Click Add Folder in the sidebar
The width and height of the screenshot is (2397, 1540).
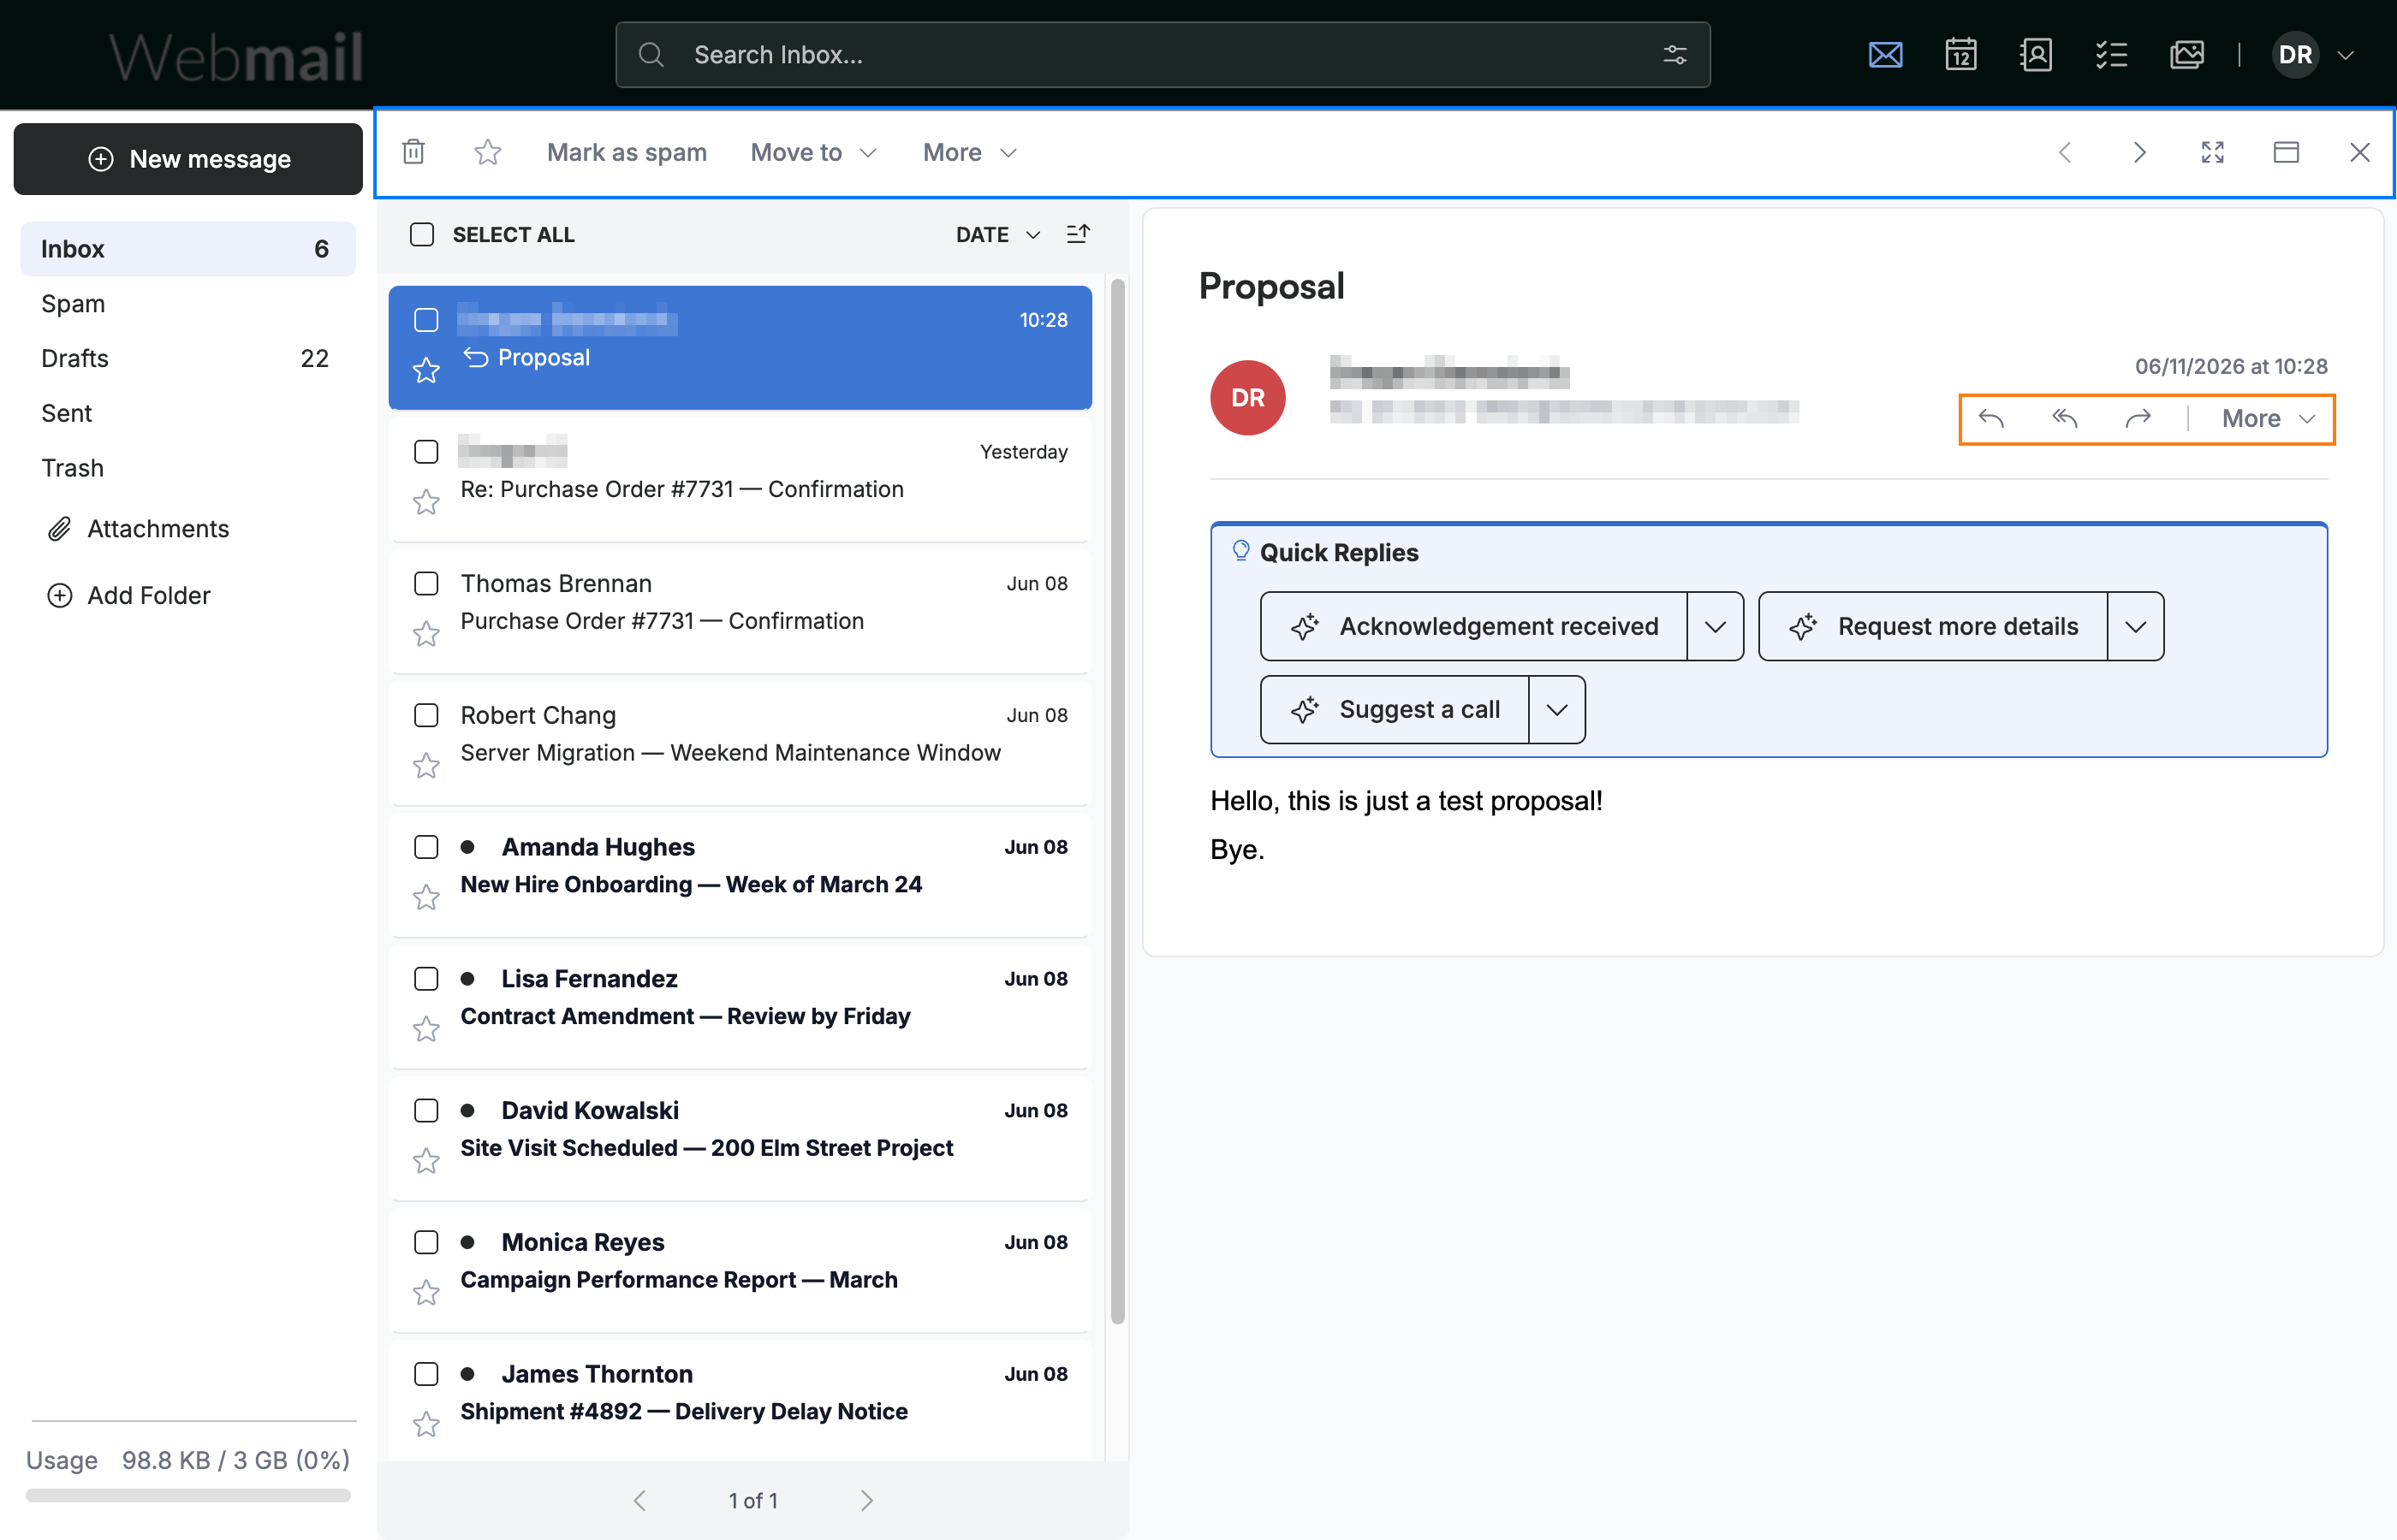point(128,595)
